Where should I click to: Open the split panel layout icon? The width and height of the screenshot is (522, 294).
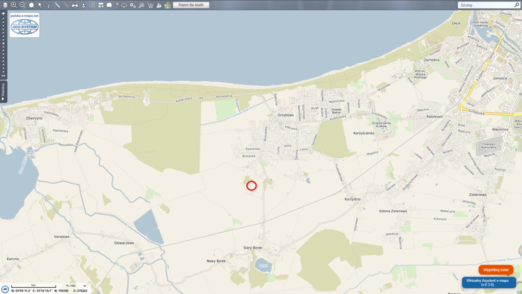pos(100,5)
